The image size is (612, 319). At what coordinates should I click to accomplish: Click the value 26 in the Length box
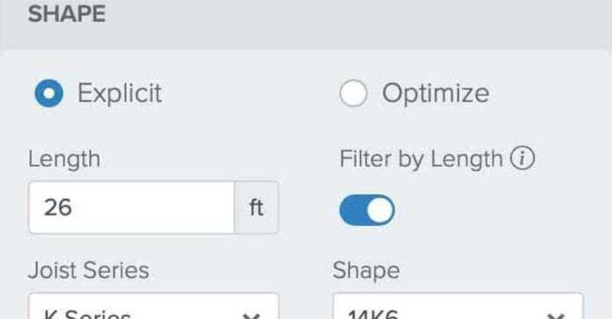(57, 208)
